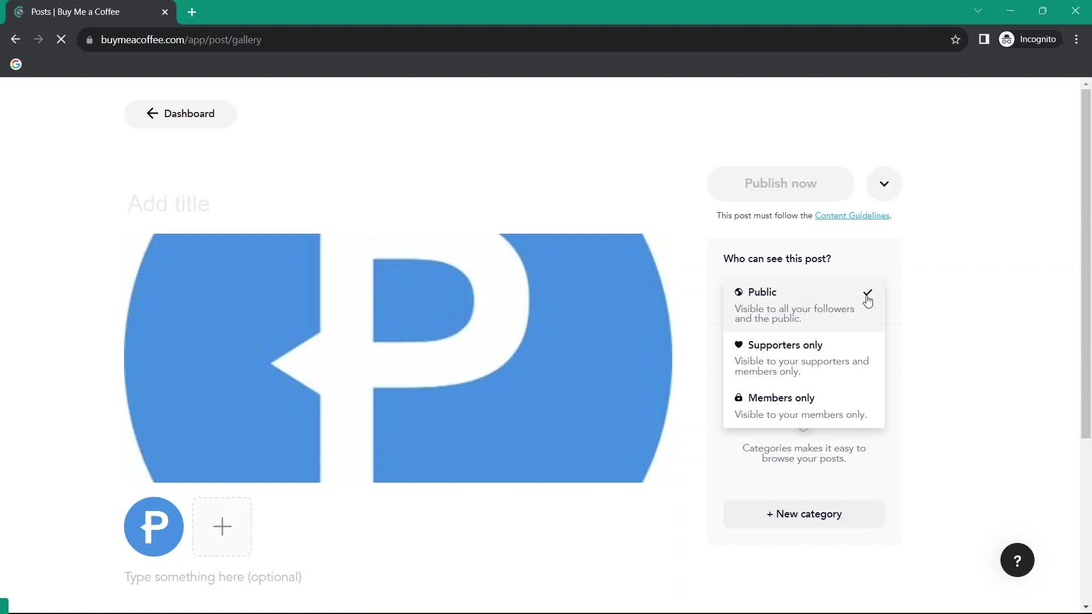Click the Members only lock icon

(x=739, y=397)
